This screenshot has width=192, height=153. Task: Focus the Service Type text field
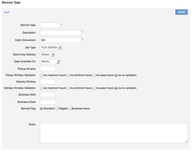pos(50,25)
